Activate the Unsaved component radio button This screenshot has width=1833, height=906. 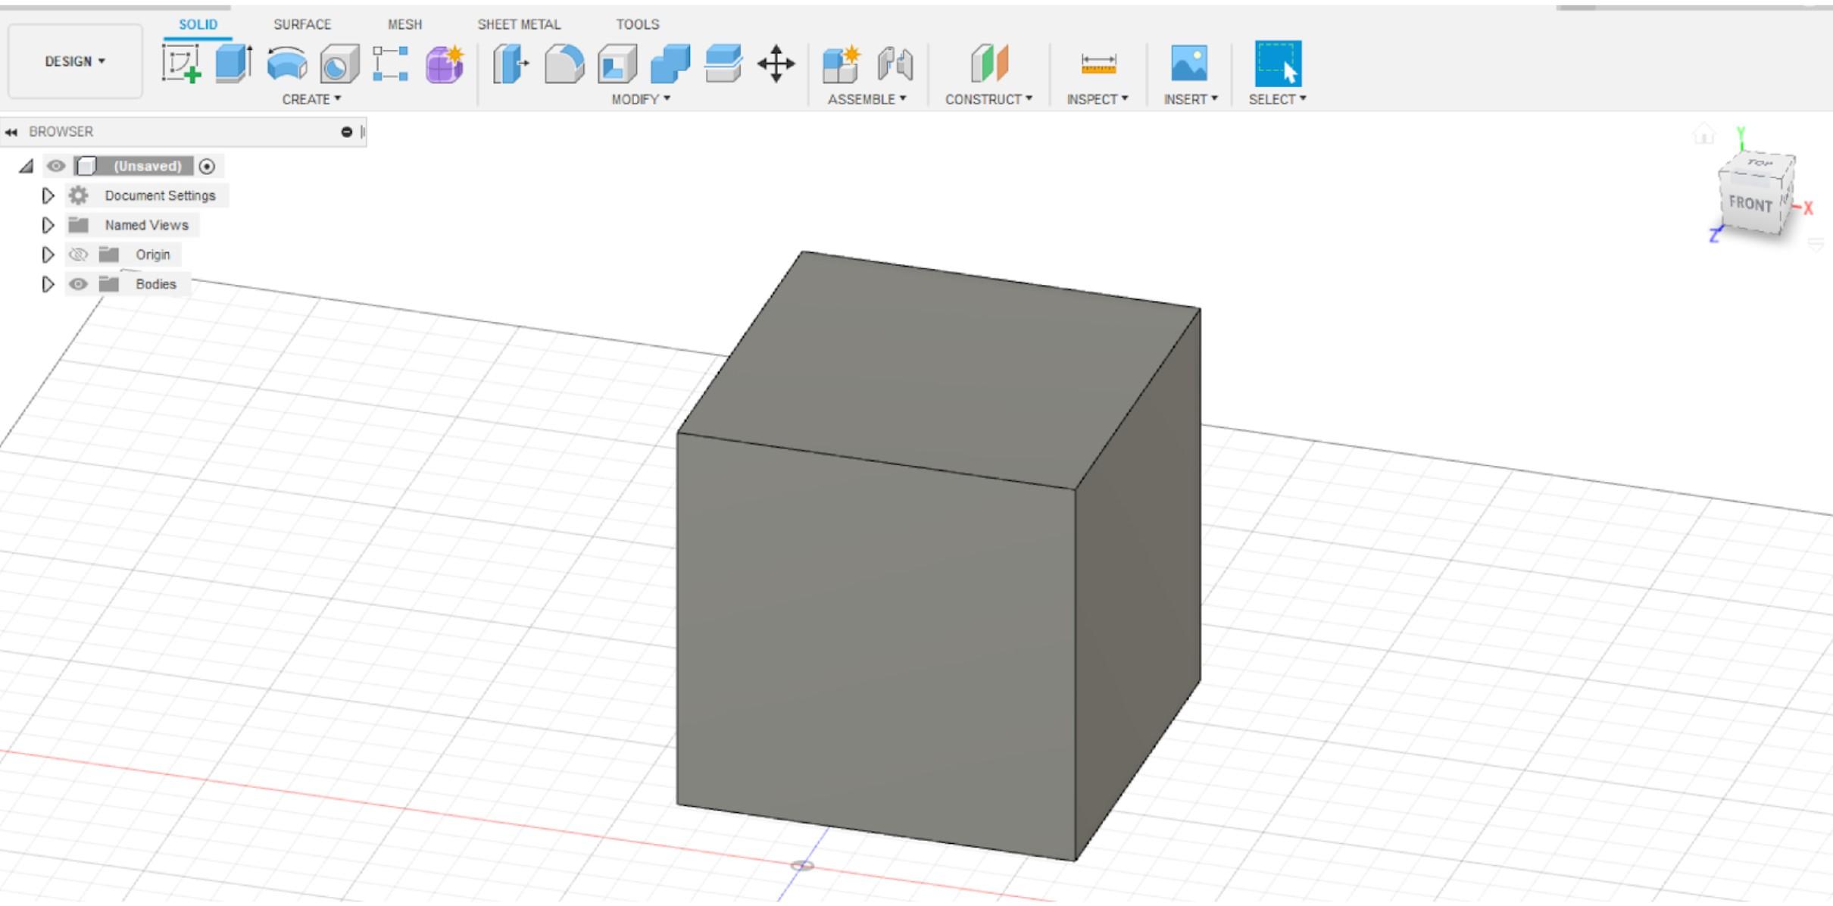(207, 166)
